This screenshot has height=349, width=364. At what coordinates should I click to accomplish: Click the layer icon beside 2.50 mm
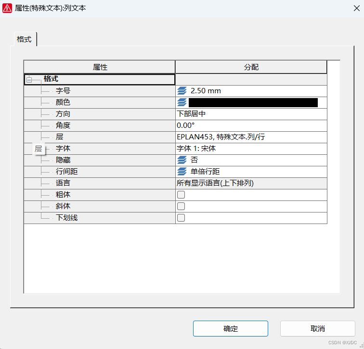tap(182, 91)
